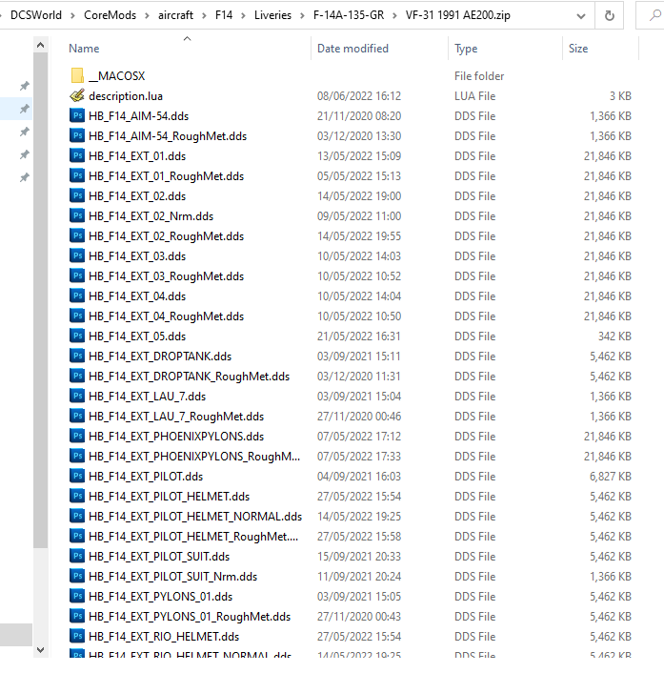Sort files by Date modified column header
This screenshot has width=664, height=673.
tap(352, 49)
